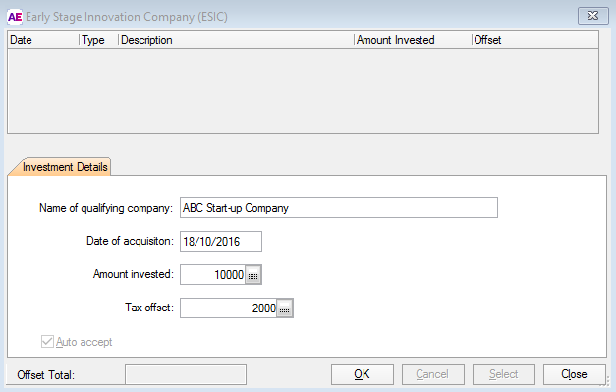Viewport: 616px width, 392px height.
Task: Focus the Name of qualifying company field
Action: pos(339,208)
